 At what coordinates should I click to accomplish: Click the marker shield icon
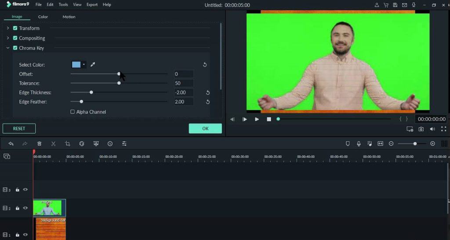tap(348, 144)
